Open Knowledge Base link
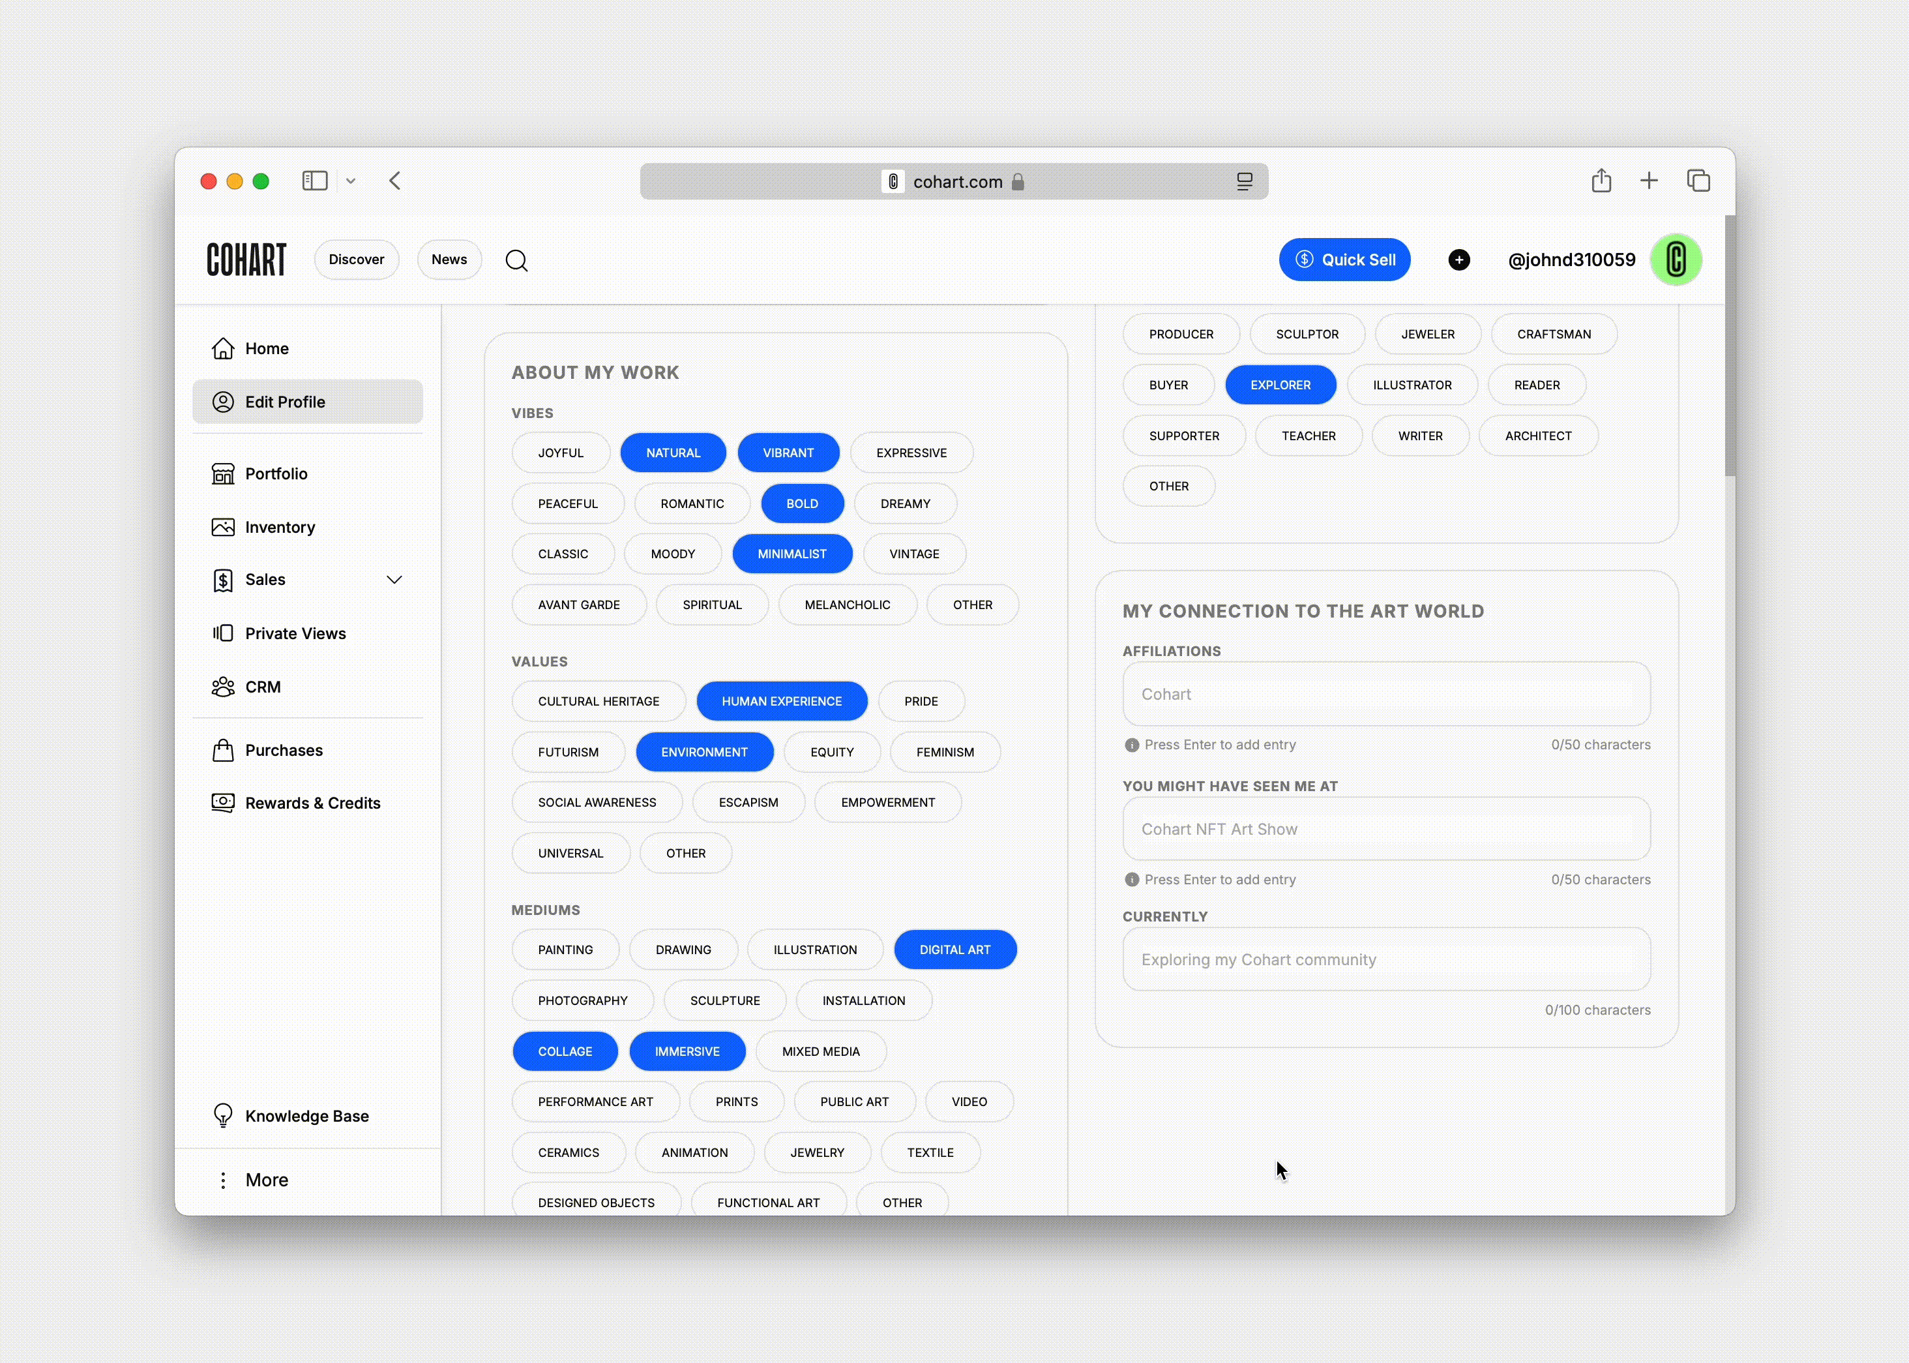This screenshot has width=1909, height=1363. point(308,1115)
